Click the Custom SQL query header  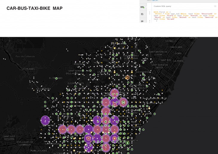coord(162,6)
